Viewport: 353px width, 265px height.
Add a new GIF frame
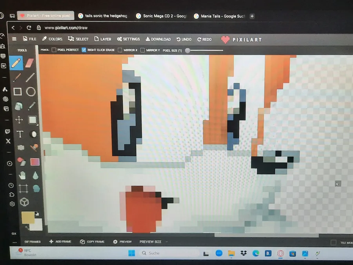pos(60,241)
